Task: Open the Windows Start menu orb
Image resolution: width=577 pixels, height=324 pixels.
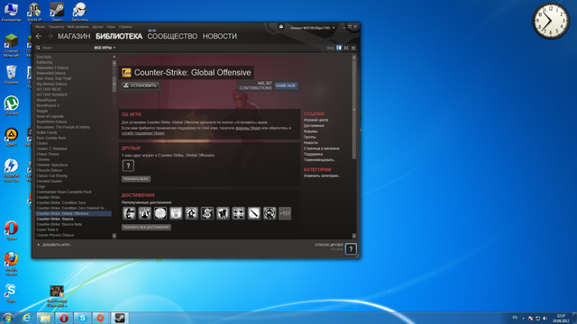Action: click(x=8, y=318)
